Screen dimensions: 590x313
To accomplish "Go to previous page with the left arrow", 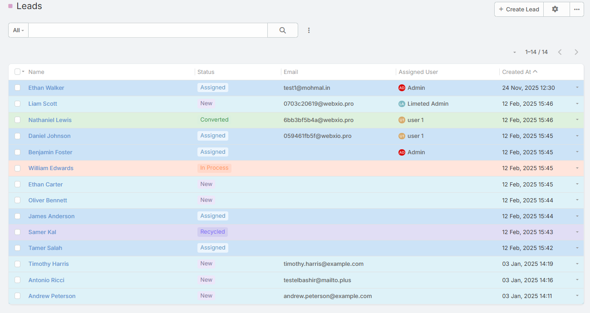I will coord(560,52).
